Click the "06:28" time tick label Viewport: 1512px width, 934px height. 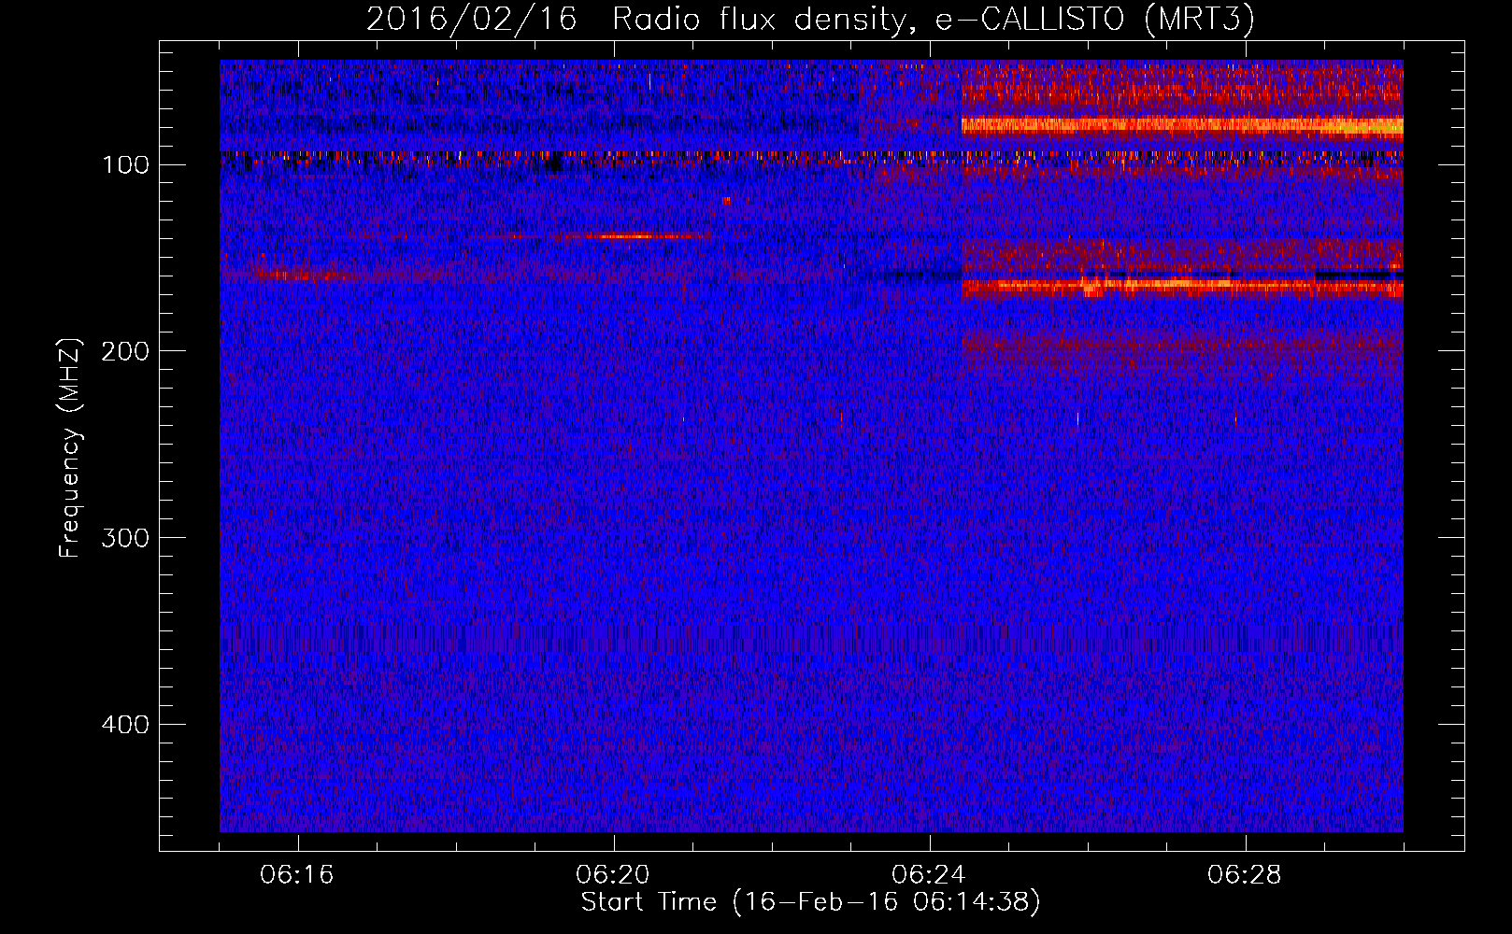point(1245,875)
